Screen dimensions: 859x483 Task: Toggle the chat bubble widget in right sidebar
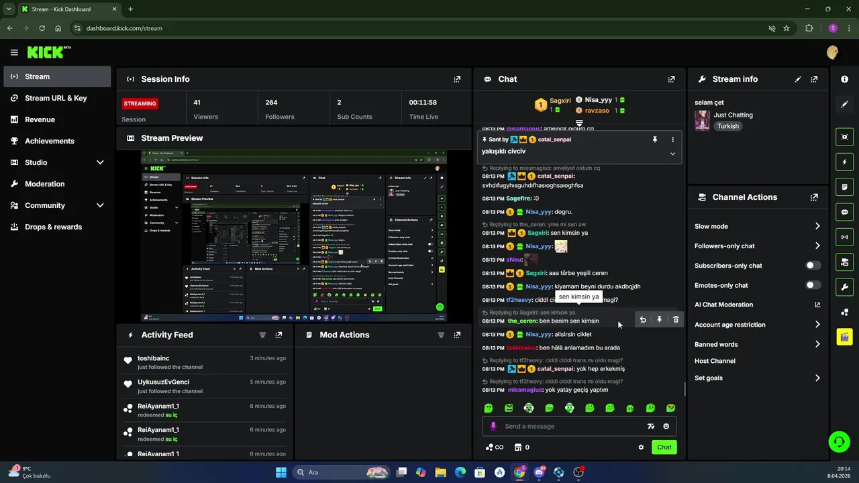click(844, 212)
